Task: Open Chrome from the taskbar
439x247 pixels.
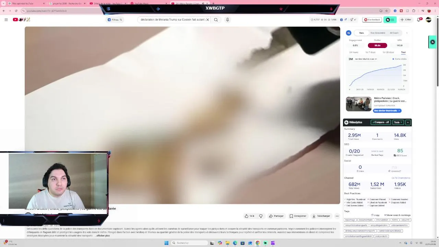Action: pyautogui.click(x=258, y=243)
